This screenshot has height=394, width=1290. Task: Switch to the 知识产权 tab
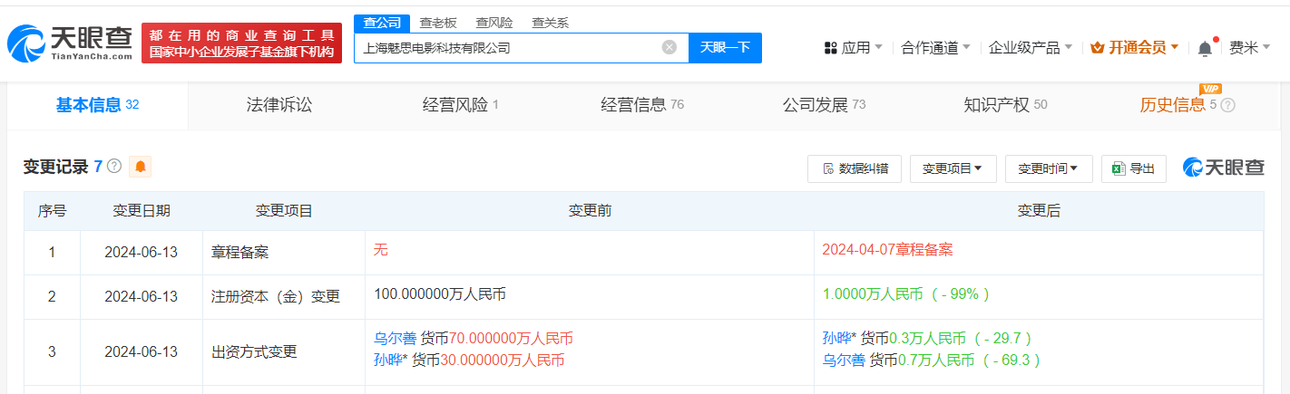[1005, 105]
